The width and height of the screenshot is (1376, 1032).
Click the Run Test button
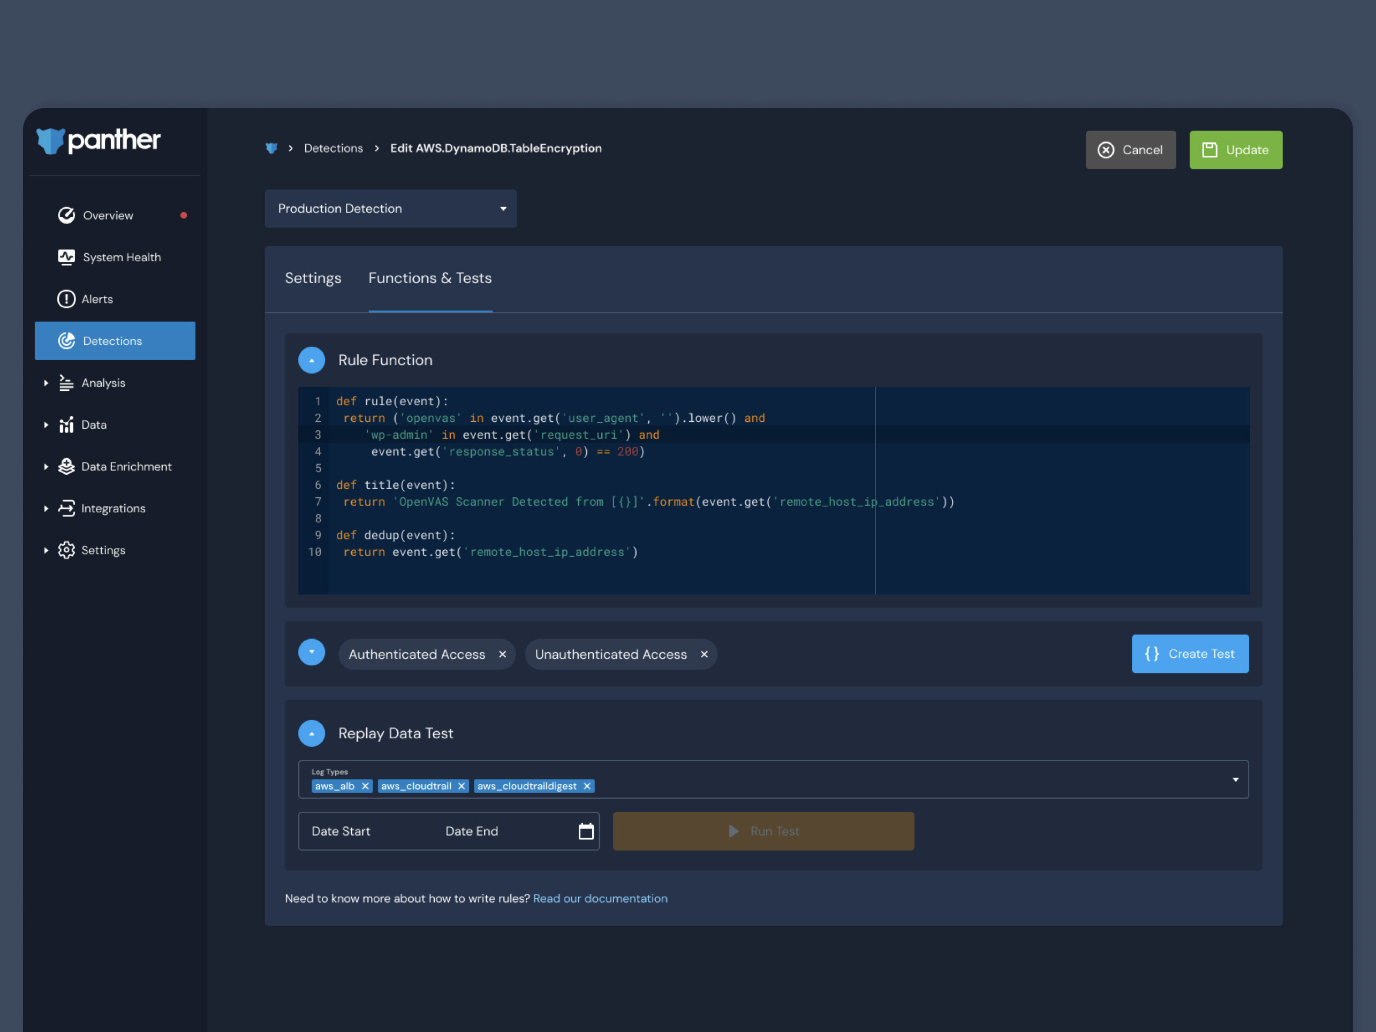click(x=763, y=831)
